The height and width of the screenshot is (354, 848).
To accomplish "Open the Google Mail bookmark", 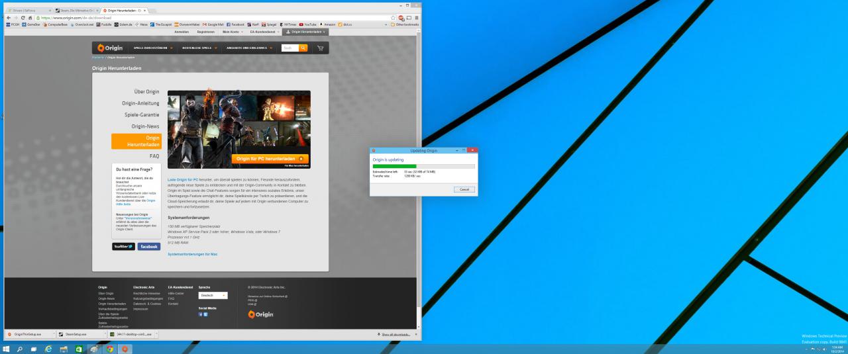I will [213, 24].
